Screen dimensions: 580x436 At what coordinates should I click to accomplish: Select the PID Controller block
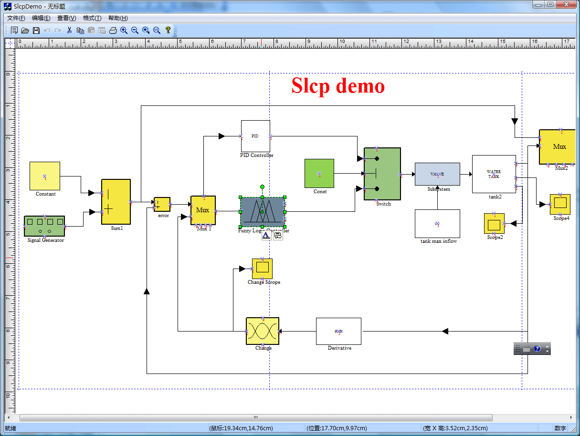255,136
